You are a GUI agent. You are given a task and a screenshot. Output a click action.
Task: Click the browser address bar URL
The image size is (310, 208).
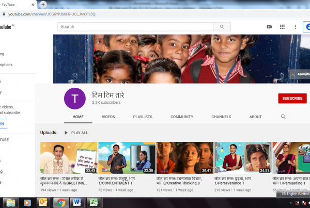pyautogui.click(x=52, y=14)
